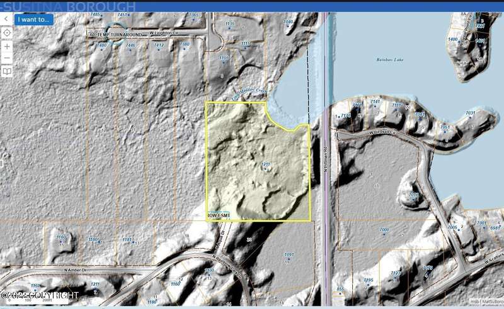Open the "I want to..." menu
This screenshot has height=309, width=504.
point(34,19)
